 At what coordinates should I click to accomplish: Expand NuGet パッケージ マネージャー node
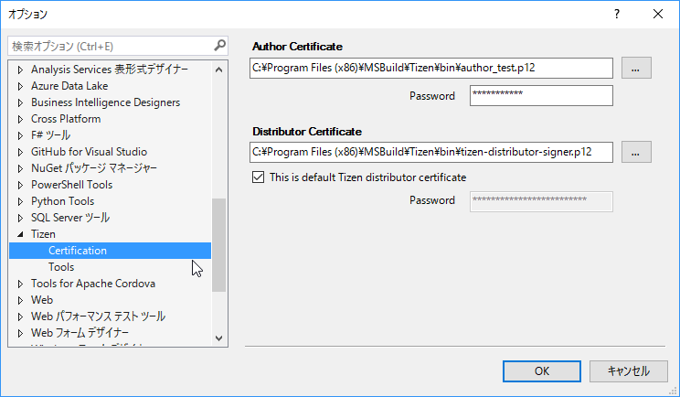(20, 168)
